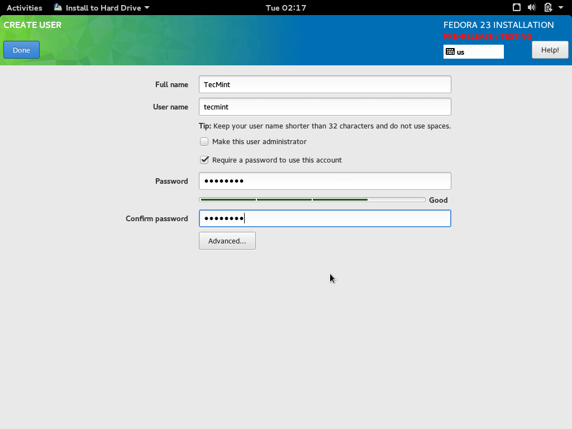Screen dimensions: 572x429
Task: Open the Activities overview
Action: coord(24,8)
